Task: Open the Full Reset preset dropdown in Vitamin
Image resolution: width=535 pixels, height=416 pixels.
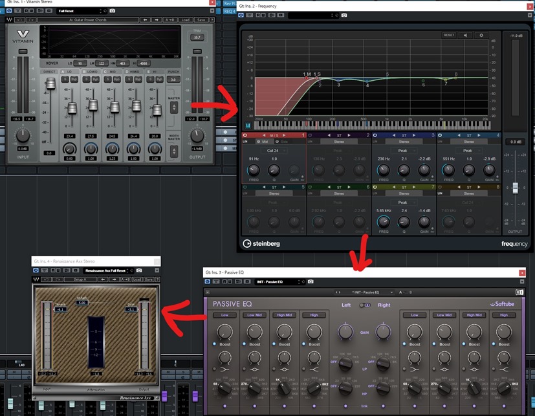Action: [x=79, y=11]
